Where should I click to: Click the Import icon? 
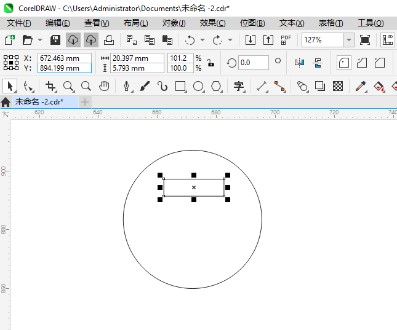click(251, 40)
